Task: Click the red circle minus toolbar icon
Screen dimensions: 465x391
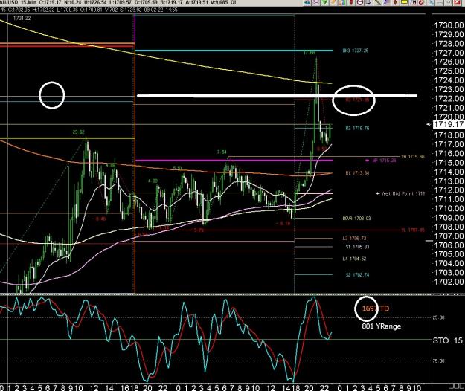Action: 360,2
